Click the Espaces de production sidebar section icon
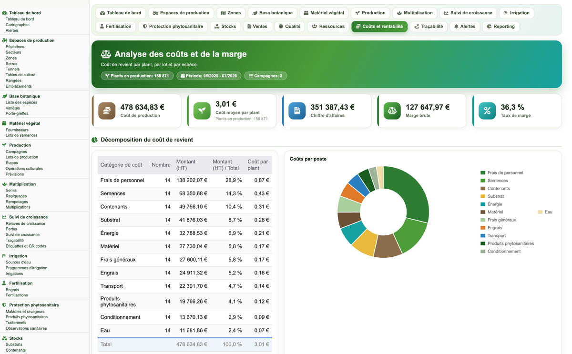572x354 pixels. [5, 40]
